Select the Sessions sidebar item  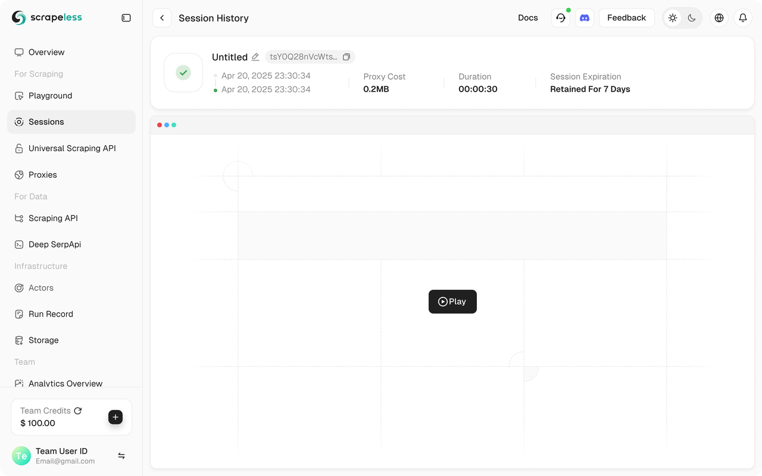point(71,122)
